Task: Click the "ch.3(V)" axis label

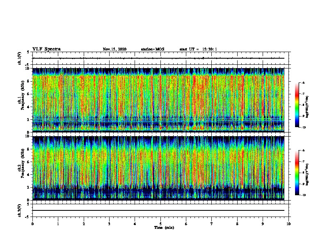Action: (x=20, y=210)
